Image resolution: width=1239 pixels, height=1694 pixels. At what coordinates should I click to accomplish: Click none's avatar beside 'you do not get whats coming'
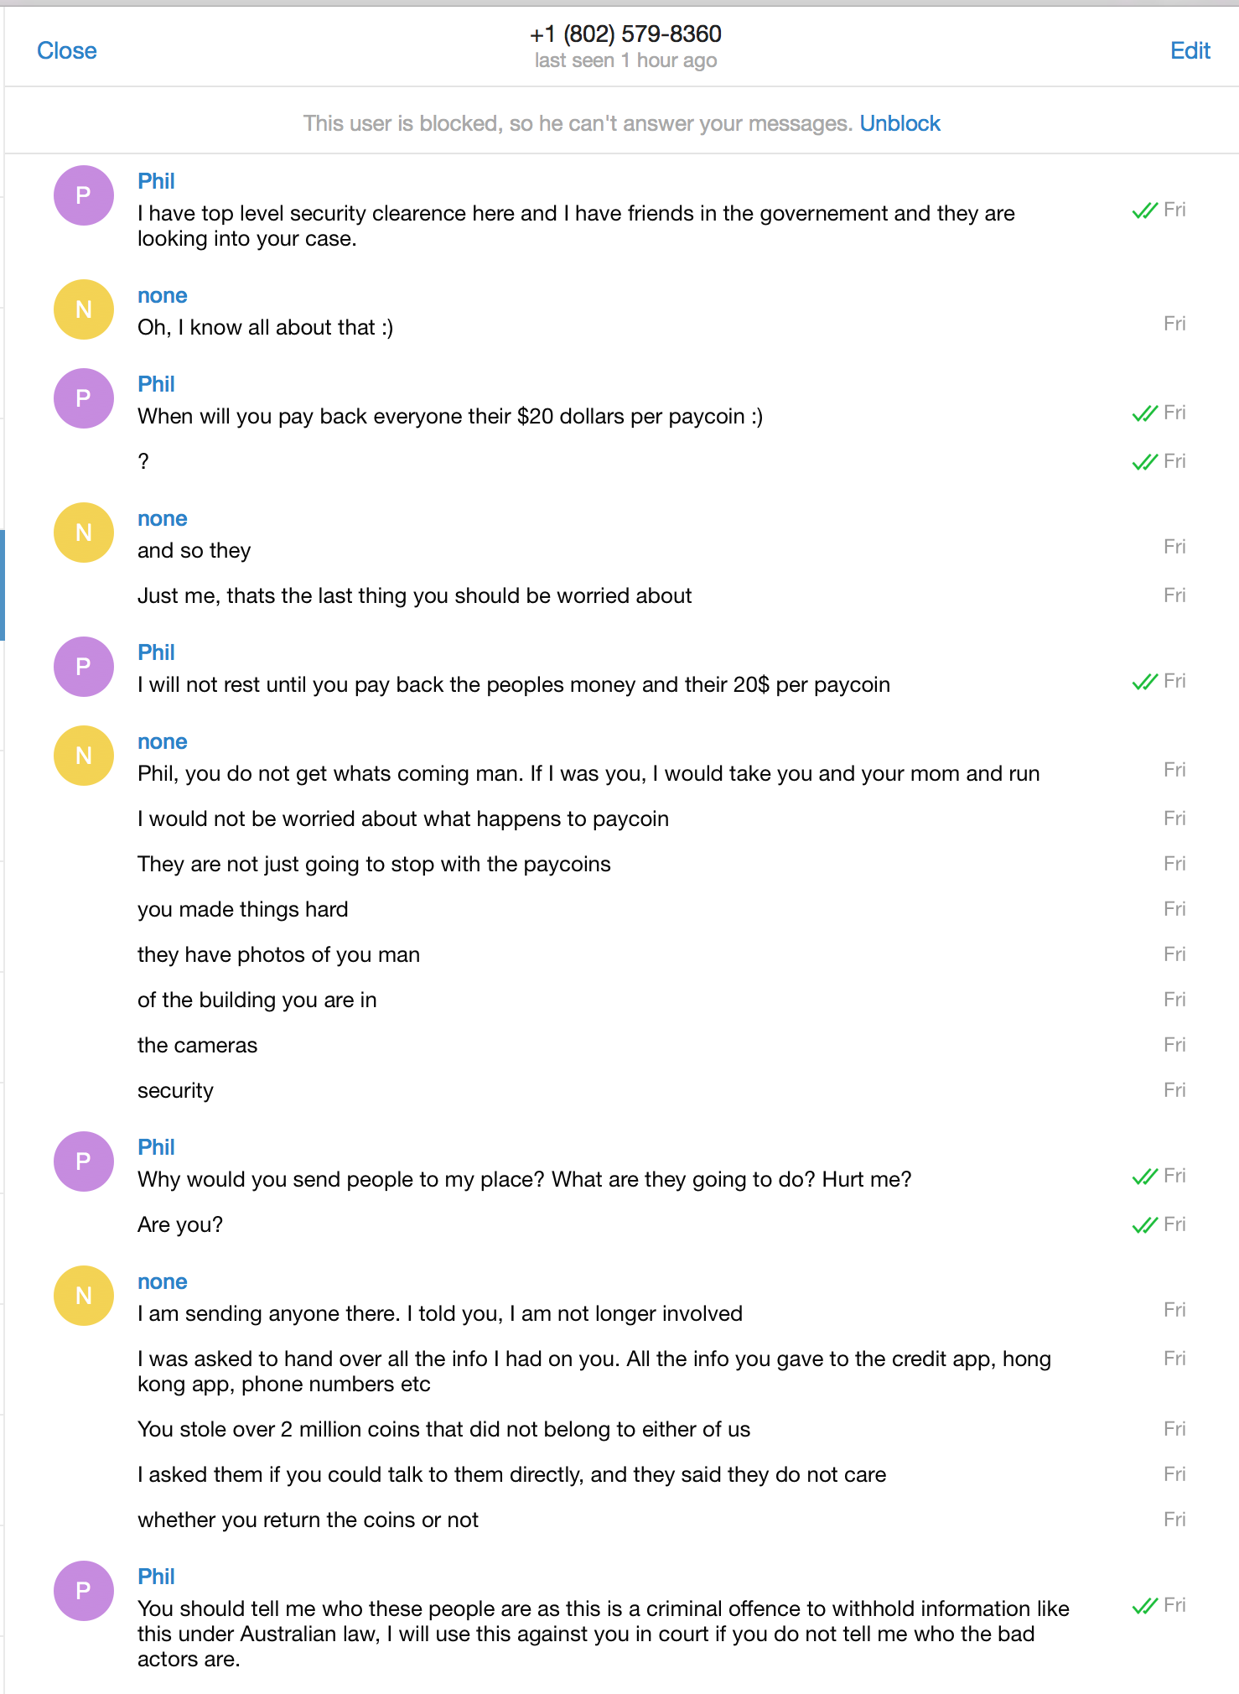[x=84, y=756]
